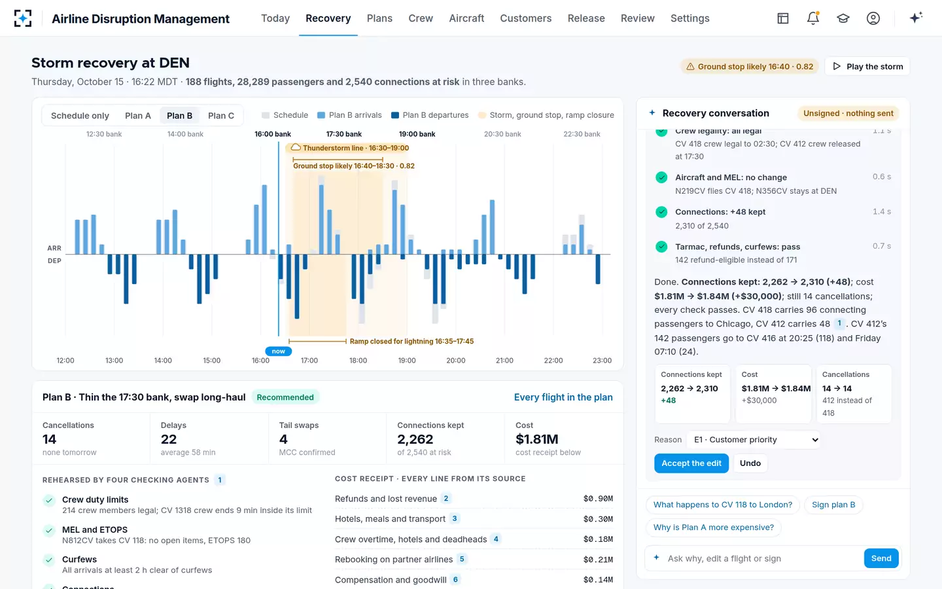The image size is (942, 589).
Task: Click the now timeline marker
Action: point(278,351)
